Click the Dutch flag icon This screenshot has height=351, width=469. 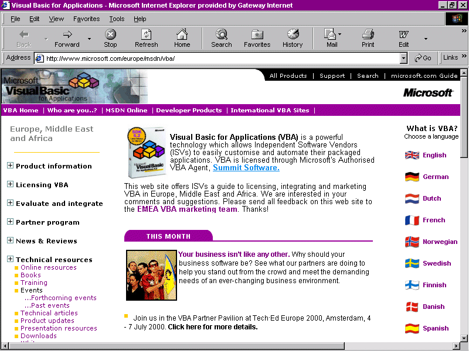click(x=412, y=198)
